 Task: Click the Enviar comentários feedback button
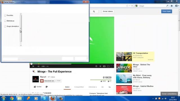pos(169,94)
